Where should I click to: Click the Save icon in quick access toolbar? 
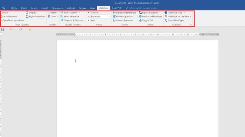click(x=2, y=29)
